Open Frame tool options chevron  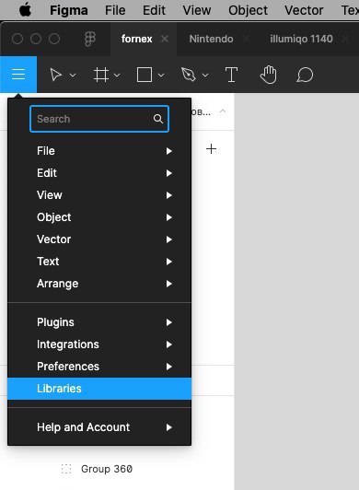(117, 75)
